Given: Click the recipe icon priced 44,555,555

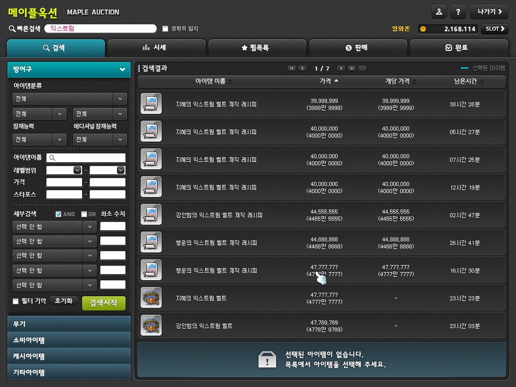Looking at the screenshot, I should pos(151,214).
